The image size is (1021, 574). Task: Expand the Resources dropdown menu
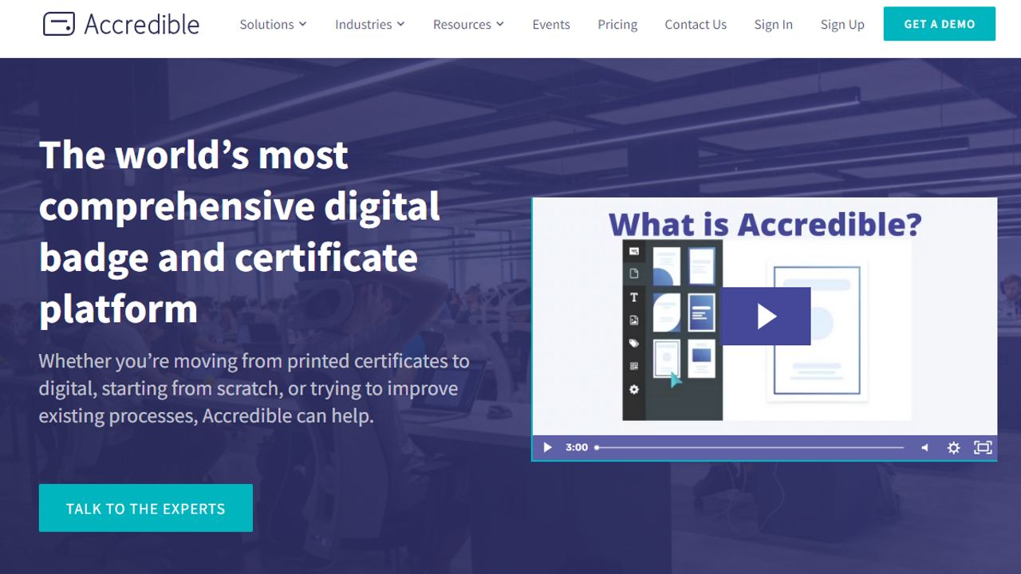click(468, 25)
